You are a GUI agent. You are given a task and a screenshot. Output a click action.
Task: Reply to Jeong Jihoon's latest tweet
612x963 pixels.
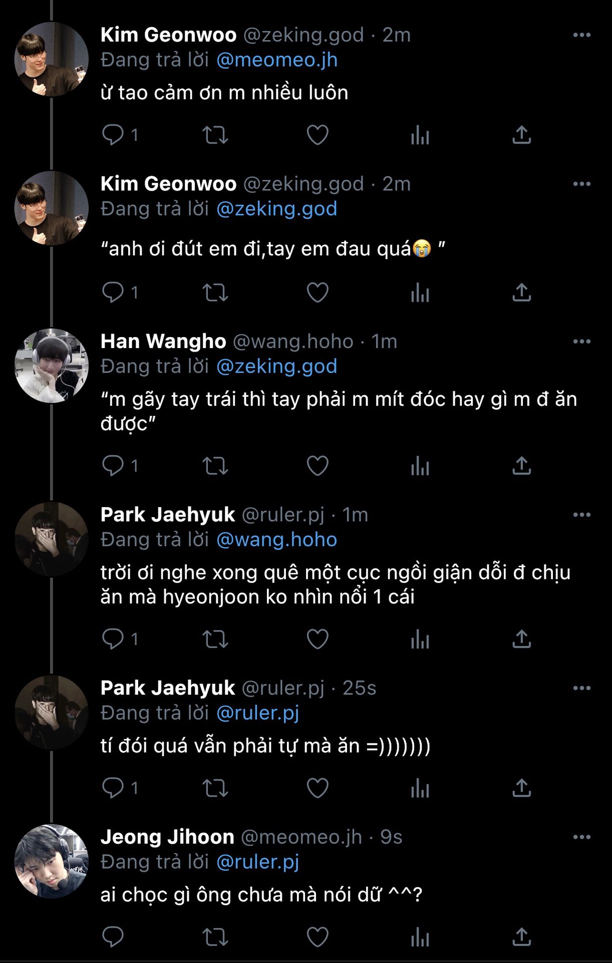click(113, 936)
